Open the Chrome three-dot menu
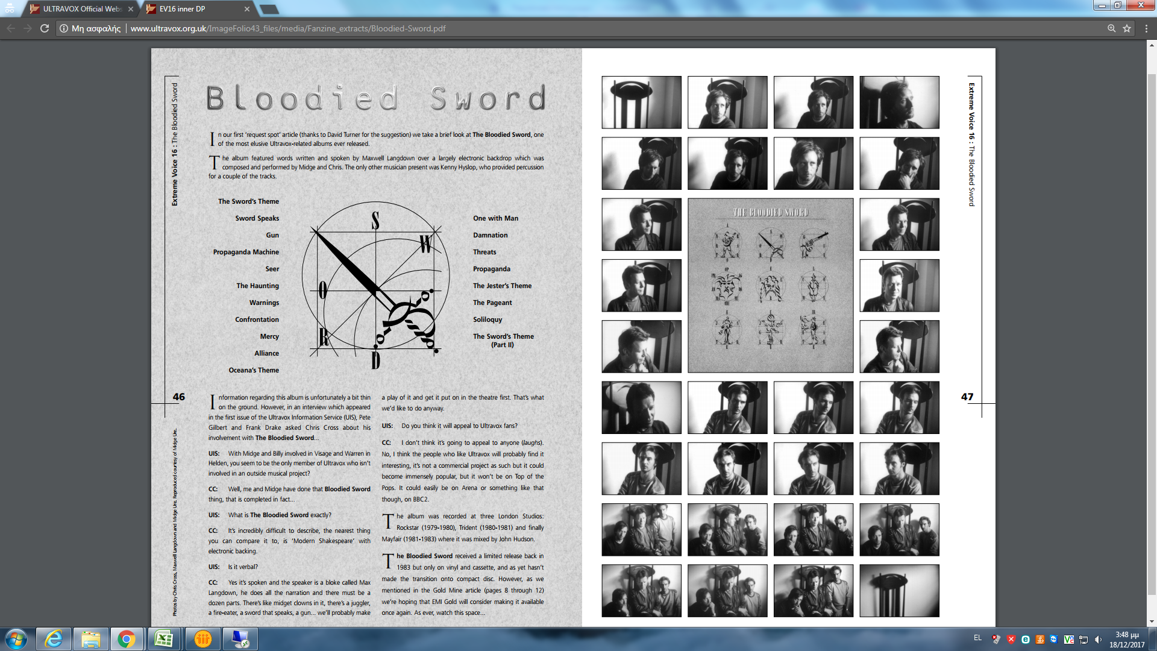 click(1146, 28)
